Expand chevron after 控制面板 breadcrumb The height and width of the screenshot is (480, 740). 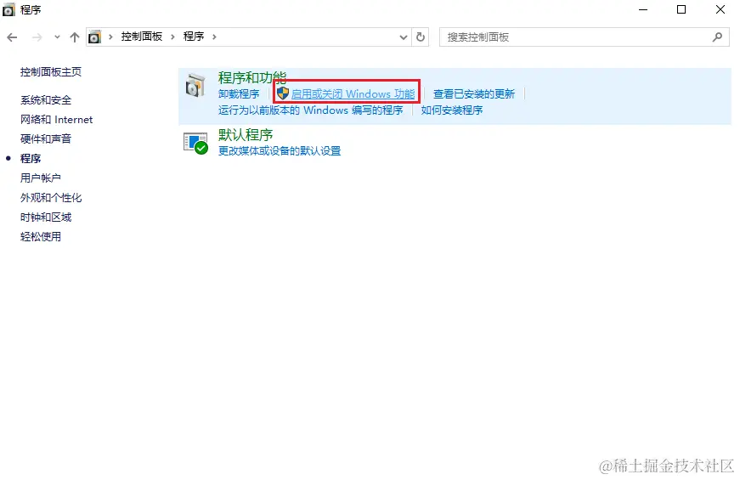[x=172, y=37]
